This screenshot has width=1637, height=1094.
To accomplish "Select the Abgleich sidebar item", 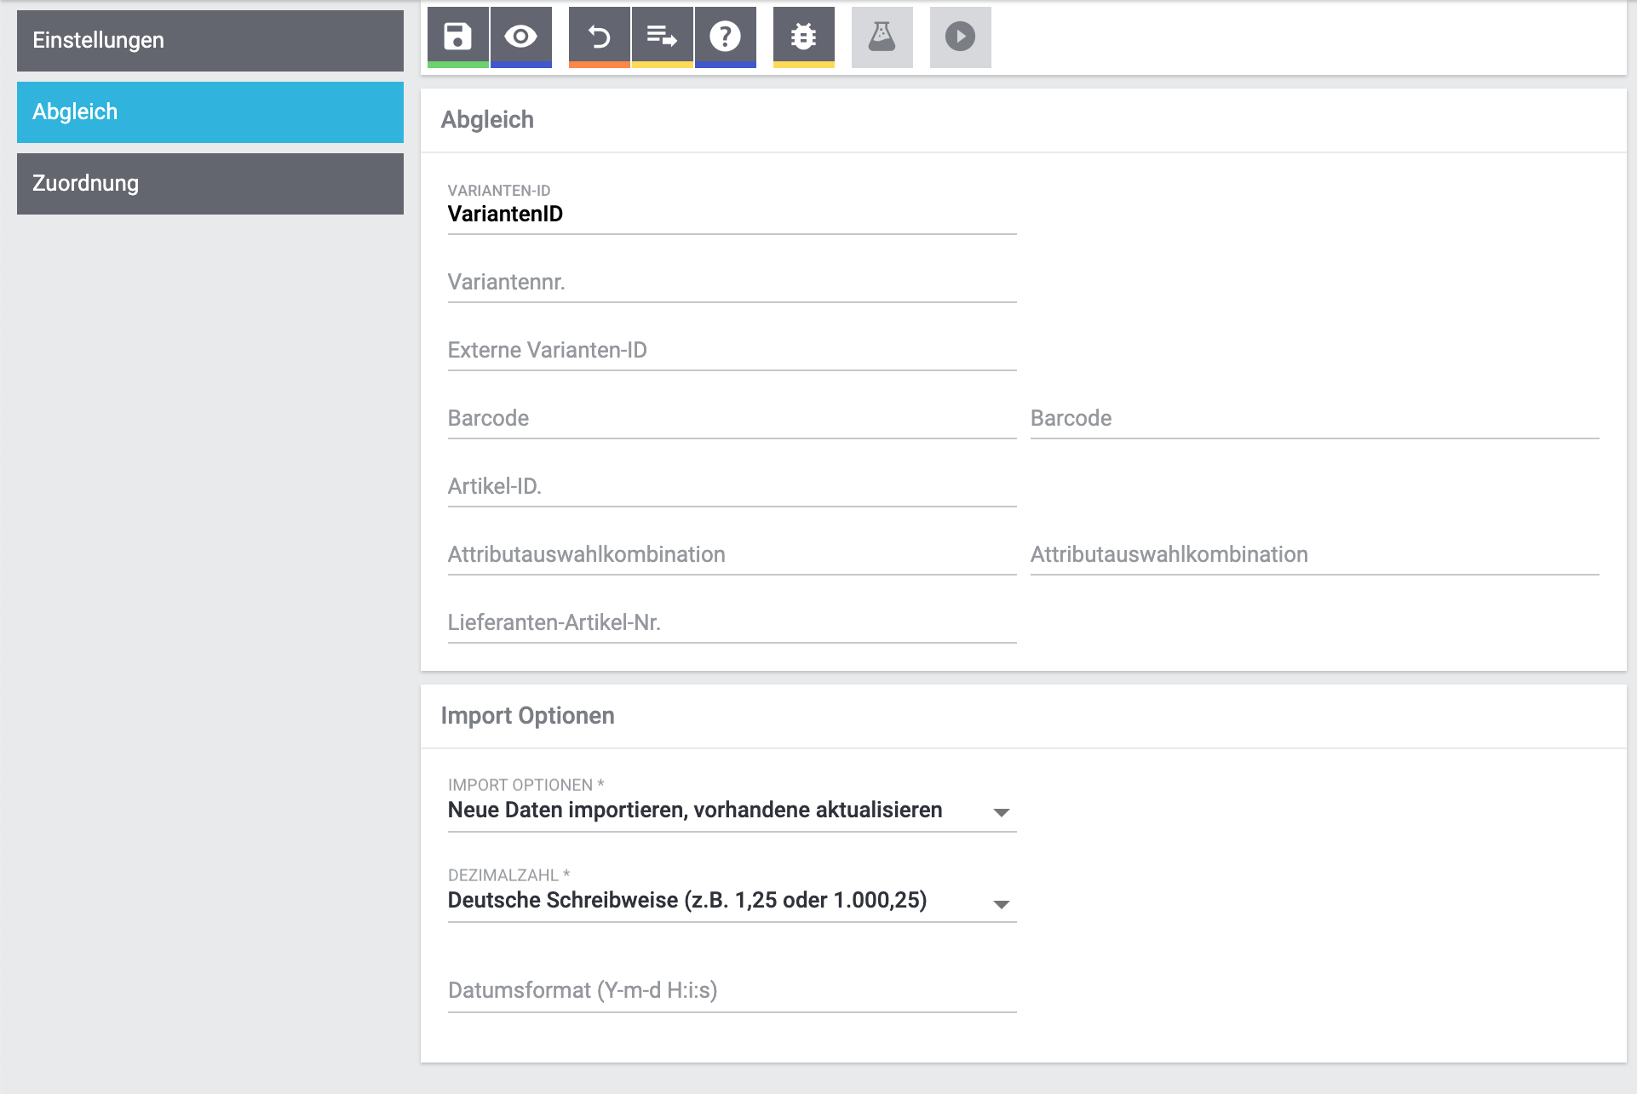I will (x=210, y=112).
